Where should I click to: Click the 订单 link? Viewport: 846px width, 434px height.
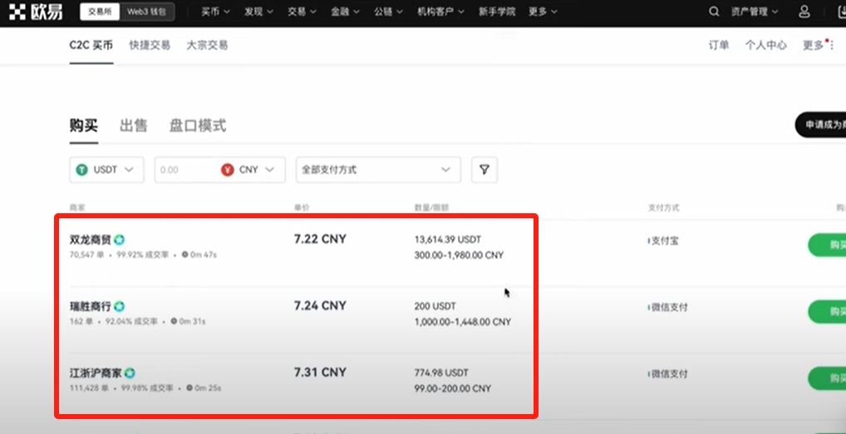tap(719, 46)
